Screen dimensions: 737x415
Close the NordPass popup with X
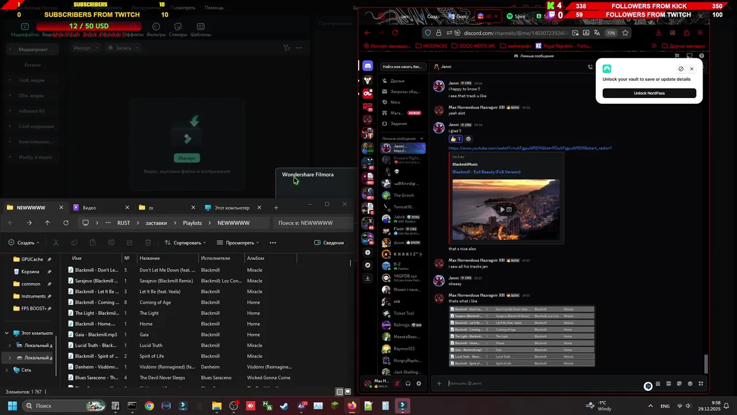point(692,69)
